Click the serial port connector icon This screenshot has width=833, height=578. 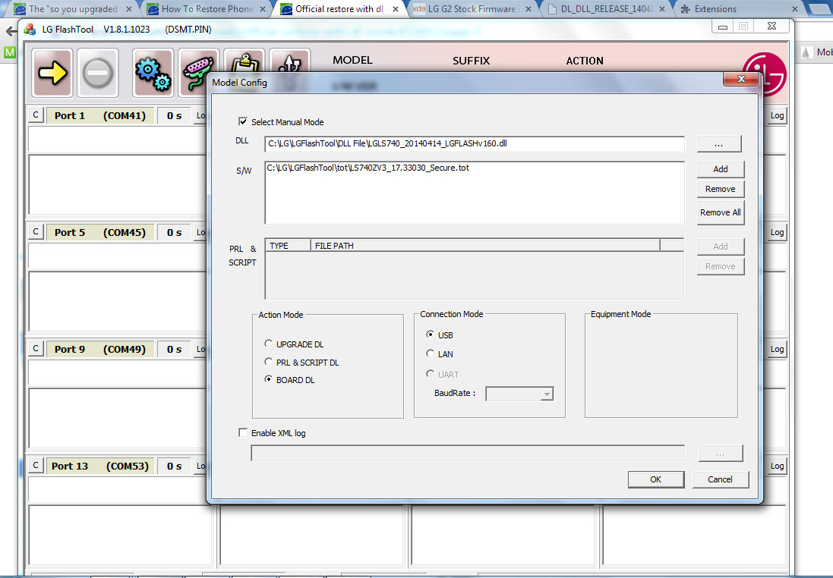(x=198, y=73)
